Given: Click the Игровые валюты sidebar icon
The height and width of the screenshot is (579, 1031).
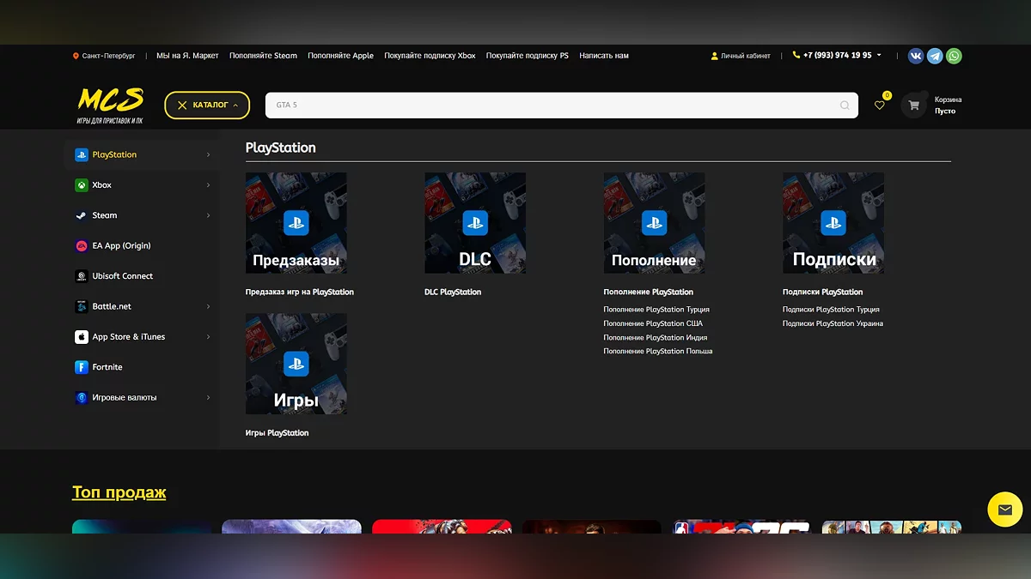Looking at the screenshot, I should click(x=81, y=398).
